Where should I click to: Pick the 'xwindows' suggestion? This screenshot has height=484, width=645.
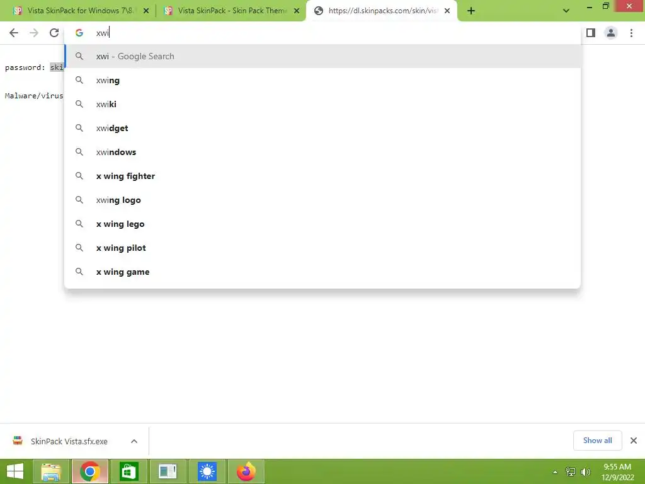322,152
